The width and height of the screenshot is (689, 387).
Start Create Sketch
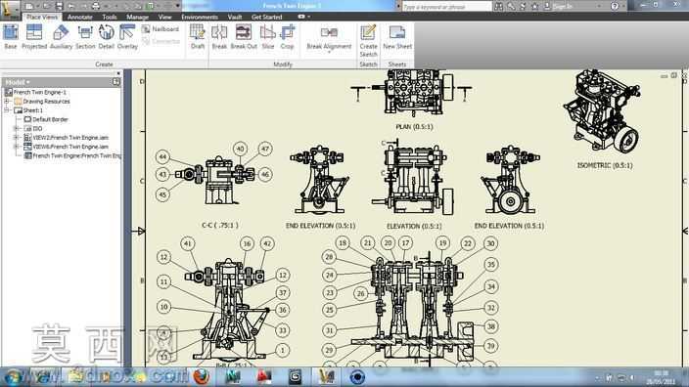click(x=368, y=40)
